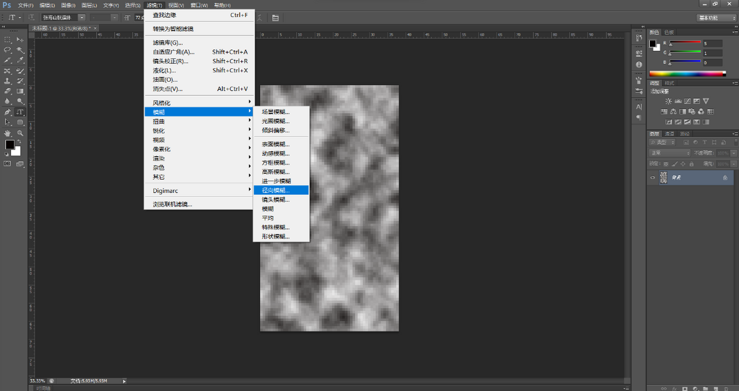Expand the 基本功能 workspace dropdown
Viewport: 739px width, 391px height.
(716, 18)
